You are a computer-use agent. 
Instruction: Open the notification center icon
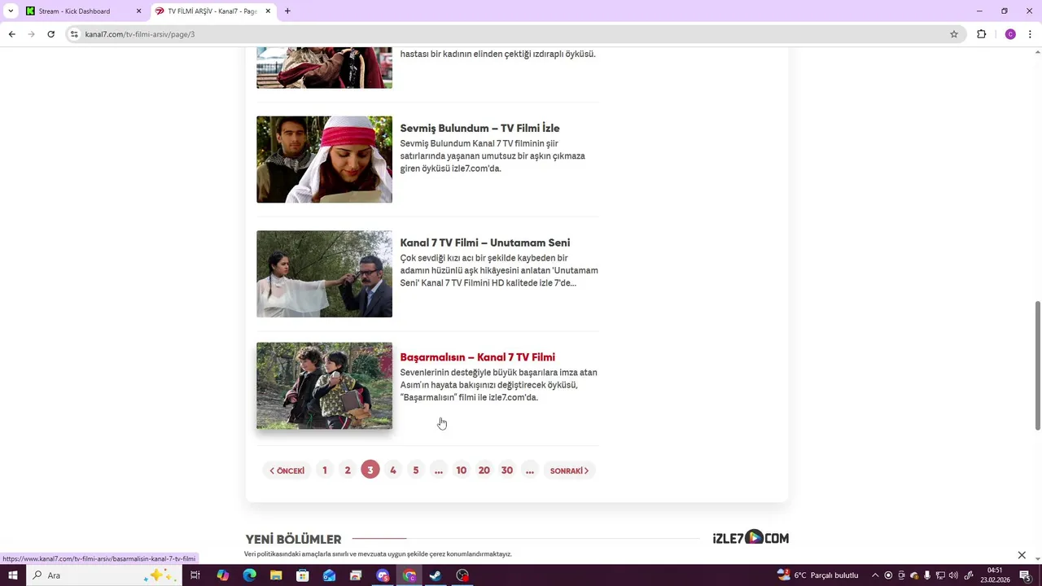[x=1025, y=575]
